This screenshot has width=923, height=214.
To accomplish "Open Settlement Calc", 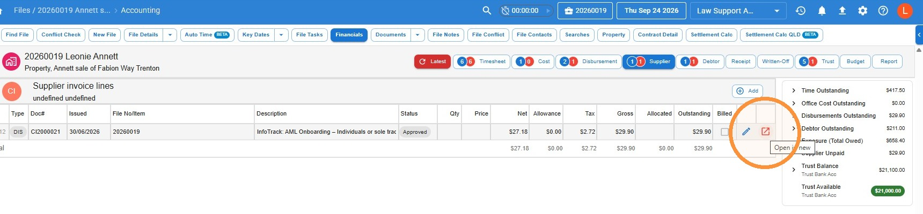I will 712,35.
